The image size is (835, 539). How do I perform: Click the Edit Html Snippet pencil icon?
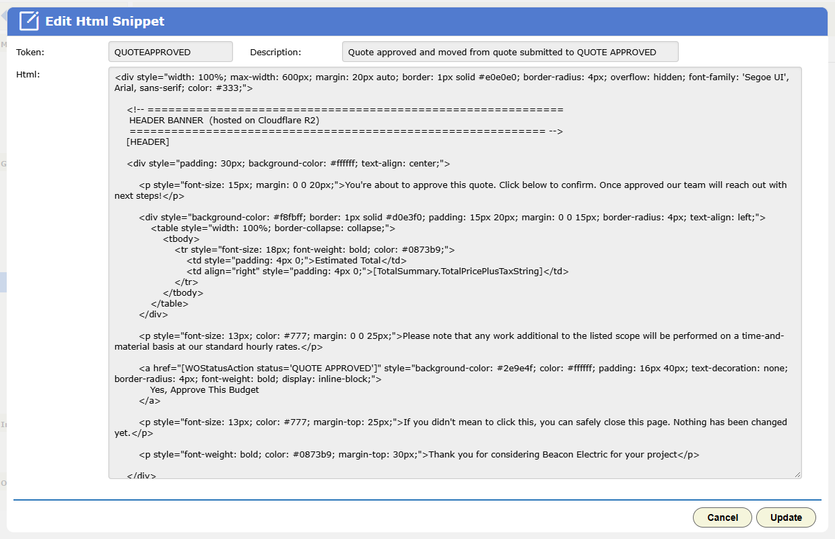[29, 21]
